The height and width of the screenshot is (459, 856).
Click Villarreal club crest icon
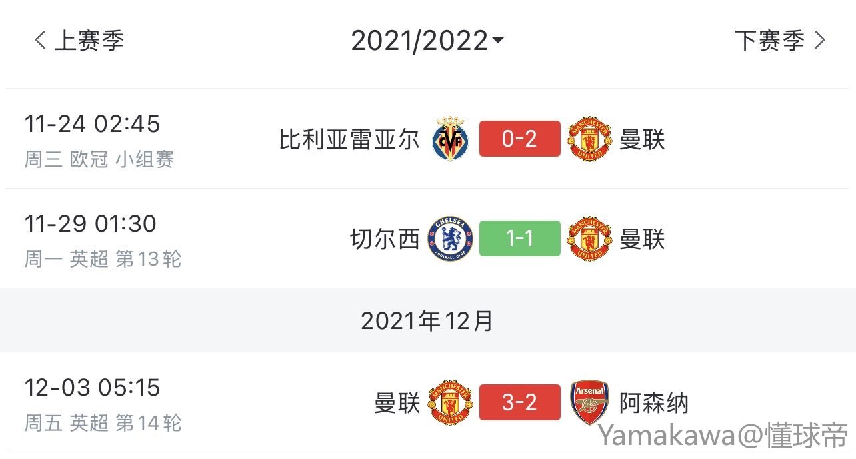tap(451, 139)
